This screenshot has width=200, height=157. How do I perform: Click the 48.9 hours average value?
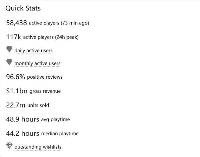coord(22,119)
